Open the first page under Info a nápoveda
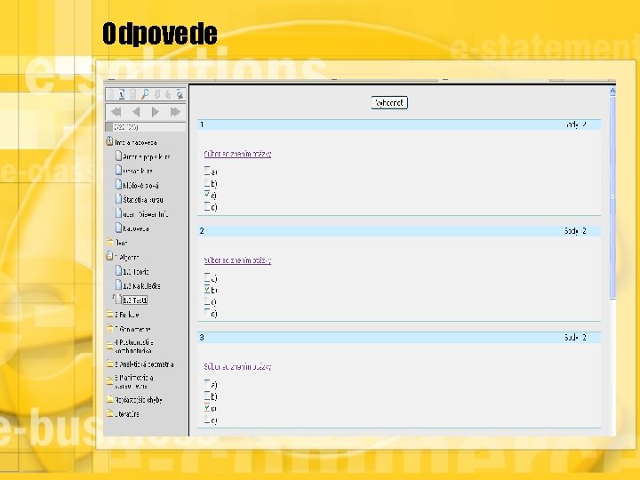Viewport: 640px width, 480px height. pyautogui.click(x=146, y=156)
